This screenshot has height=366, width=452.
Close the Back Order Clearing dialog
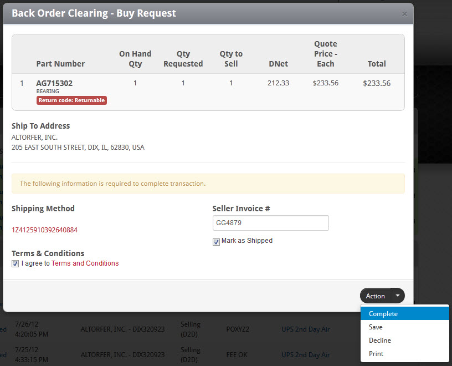404,14
